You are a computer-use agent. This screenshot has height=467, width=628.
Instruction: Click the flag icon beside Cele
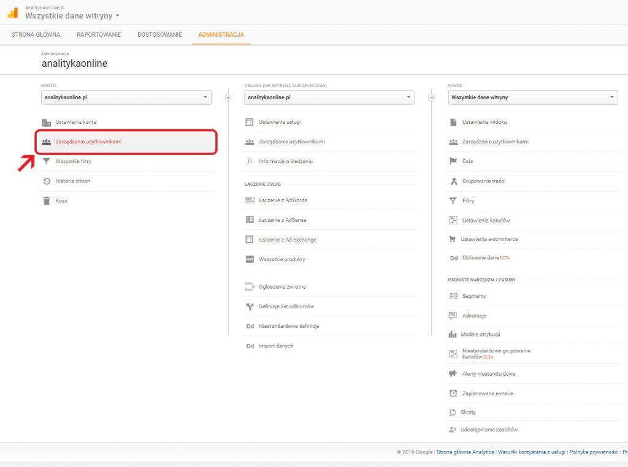(x=453, y=161)
